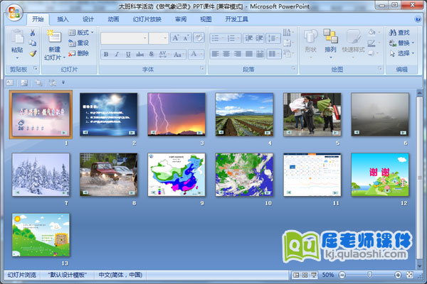Viewport: 427px width, 284px height.
Task: Open the Insert (插入) tab
Action: click(x=63, y=19)
